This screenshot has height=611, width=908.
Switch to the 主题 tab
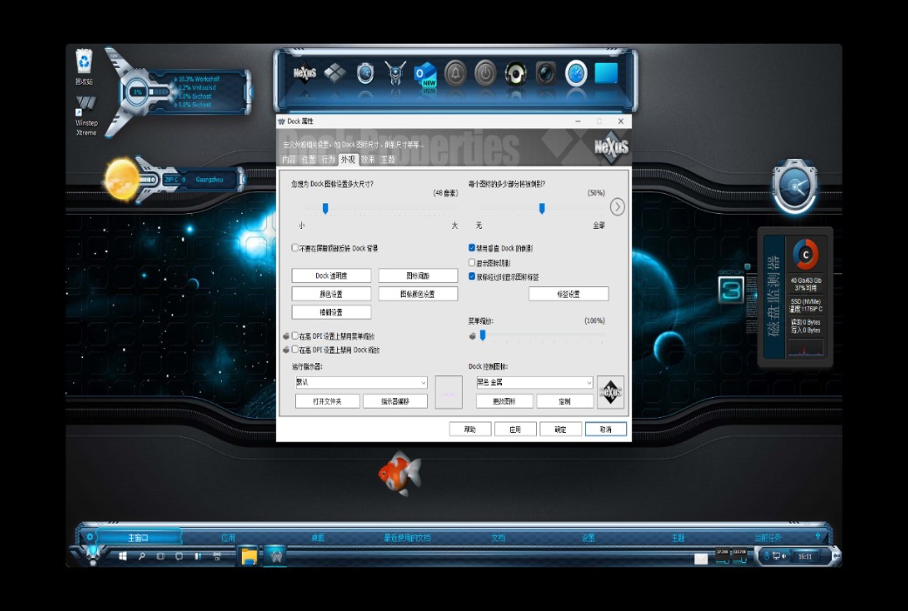coord(388,160)
